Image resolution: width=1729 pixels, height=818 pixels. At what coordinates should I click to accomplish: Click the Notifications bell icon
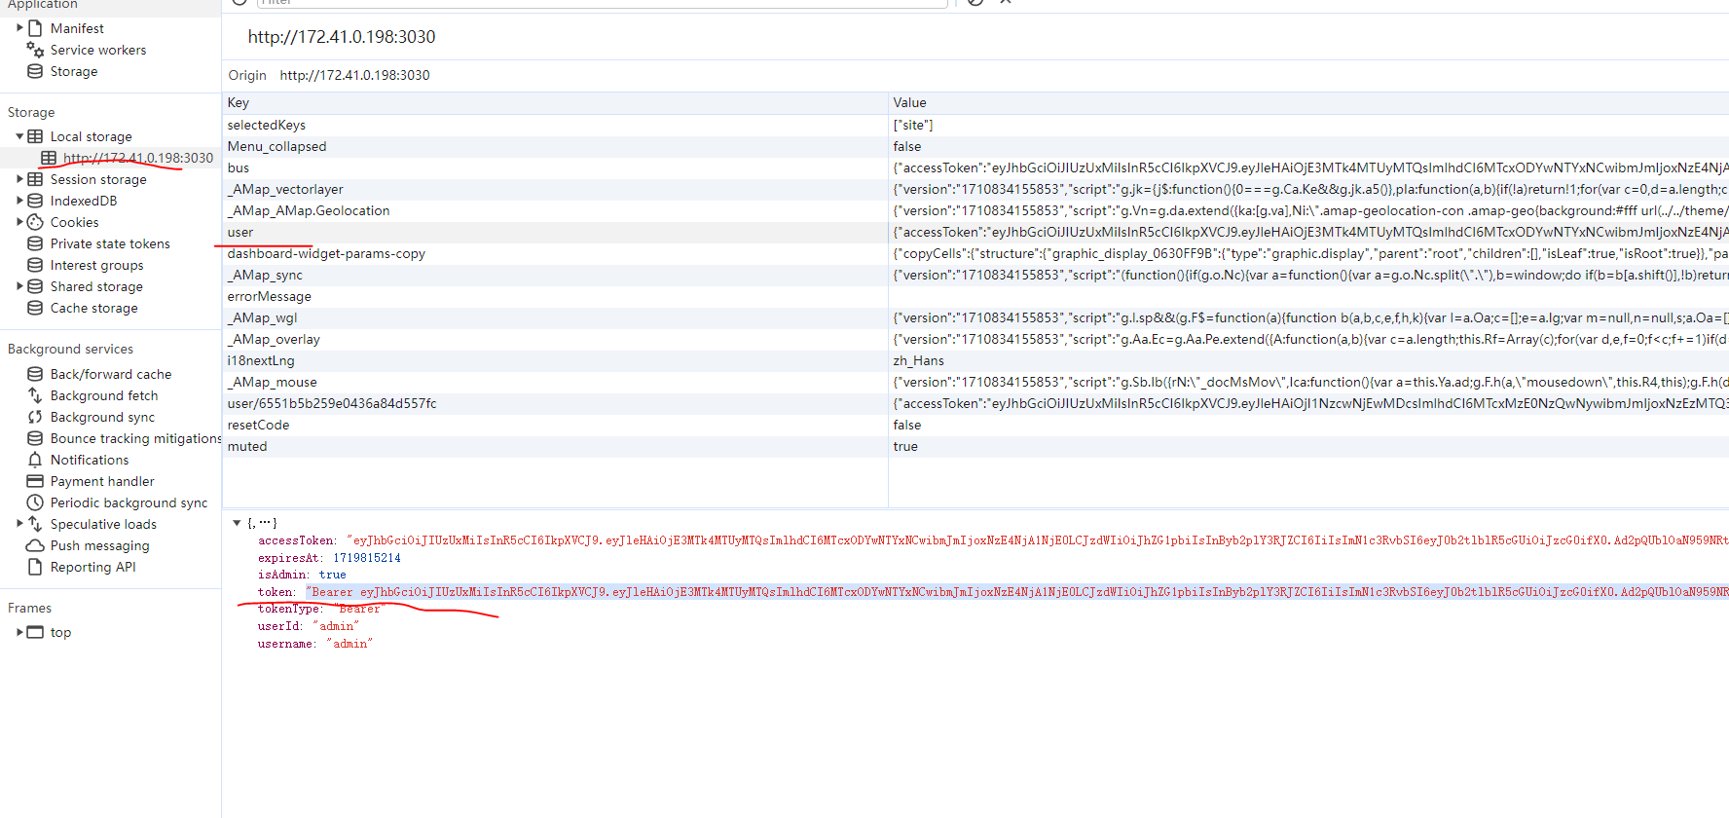pyautogui.click(x=35, y=460)
